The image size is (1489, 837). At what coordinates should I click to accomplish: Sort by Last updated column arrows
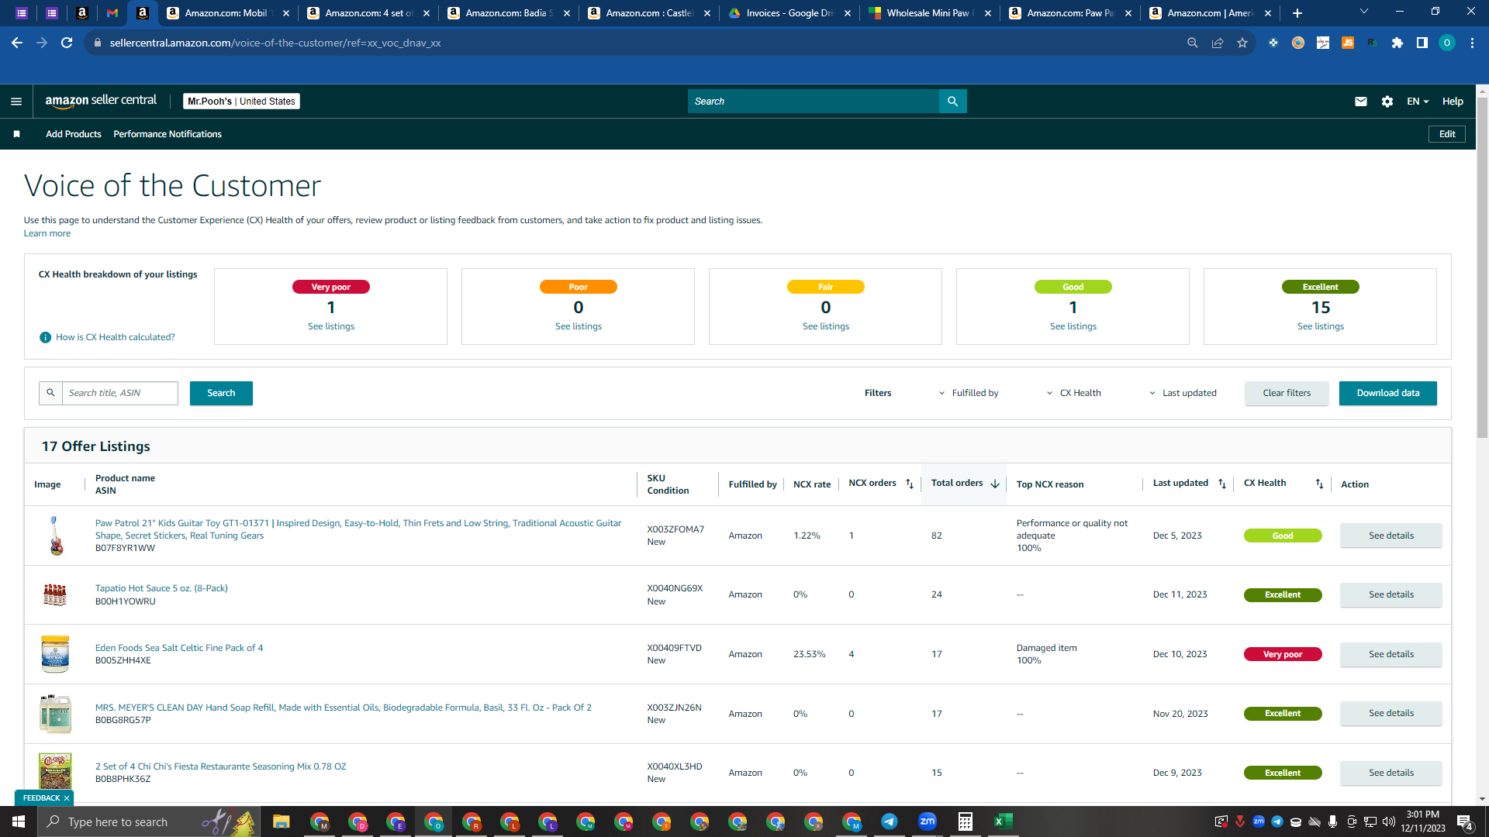(1222, 484)
